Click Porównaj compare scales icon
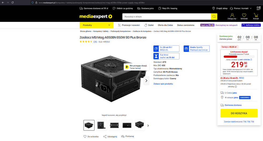 point(123,136)
